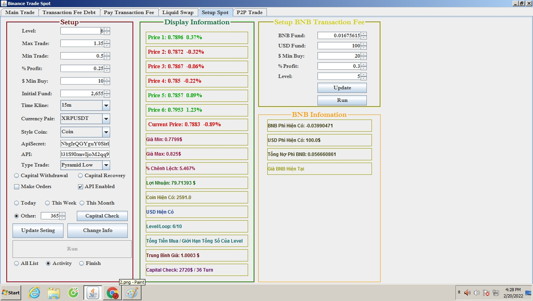The height and width of the screenshot is (301, 533).
Task: Select the Capital Withdrawal radio button
Action: click(17, 175)
